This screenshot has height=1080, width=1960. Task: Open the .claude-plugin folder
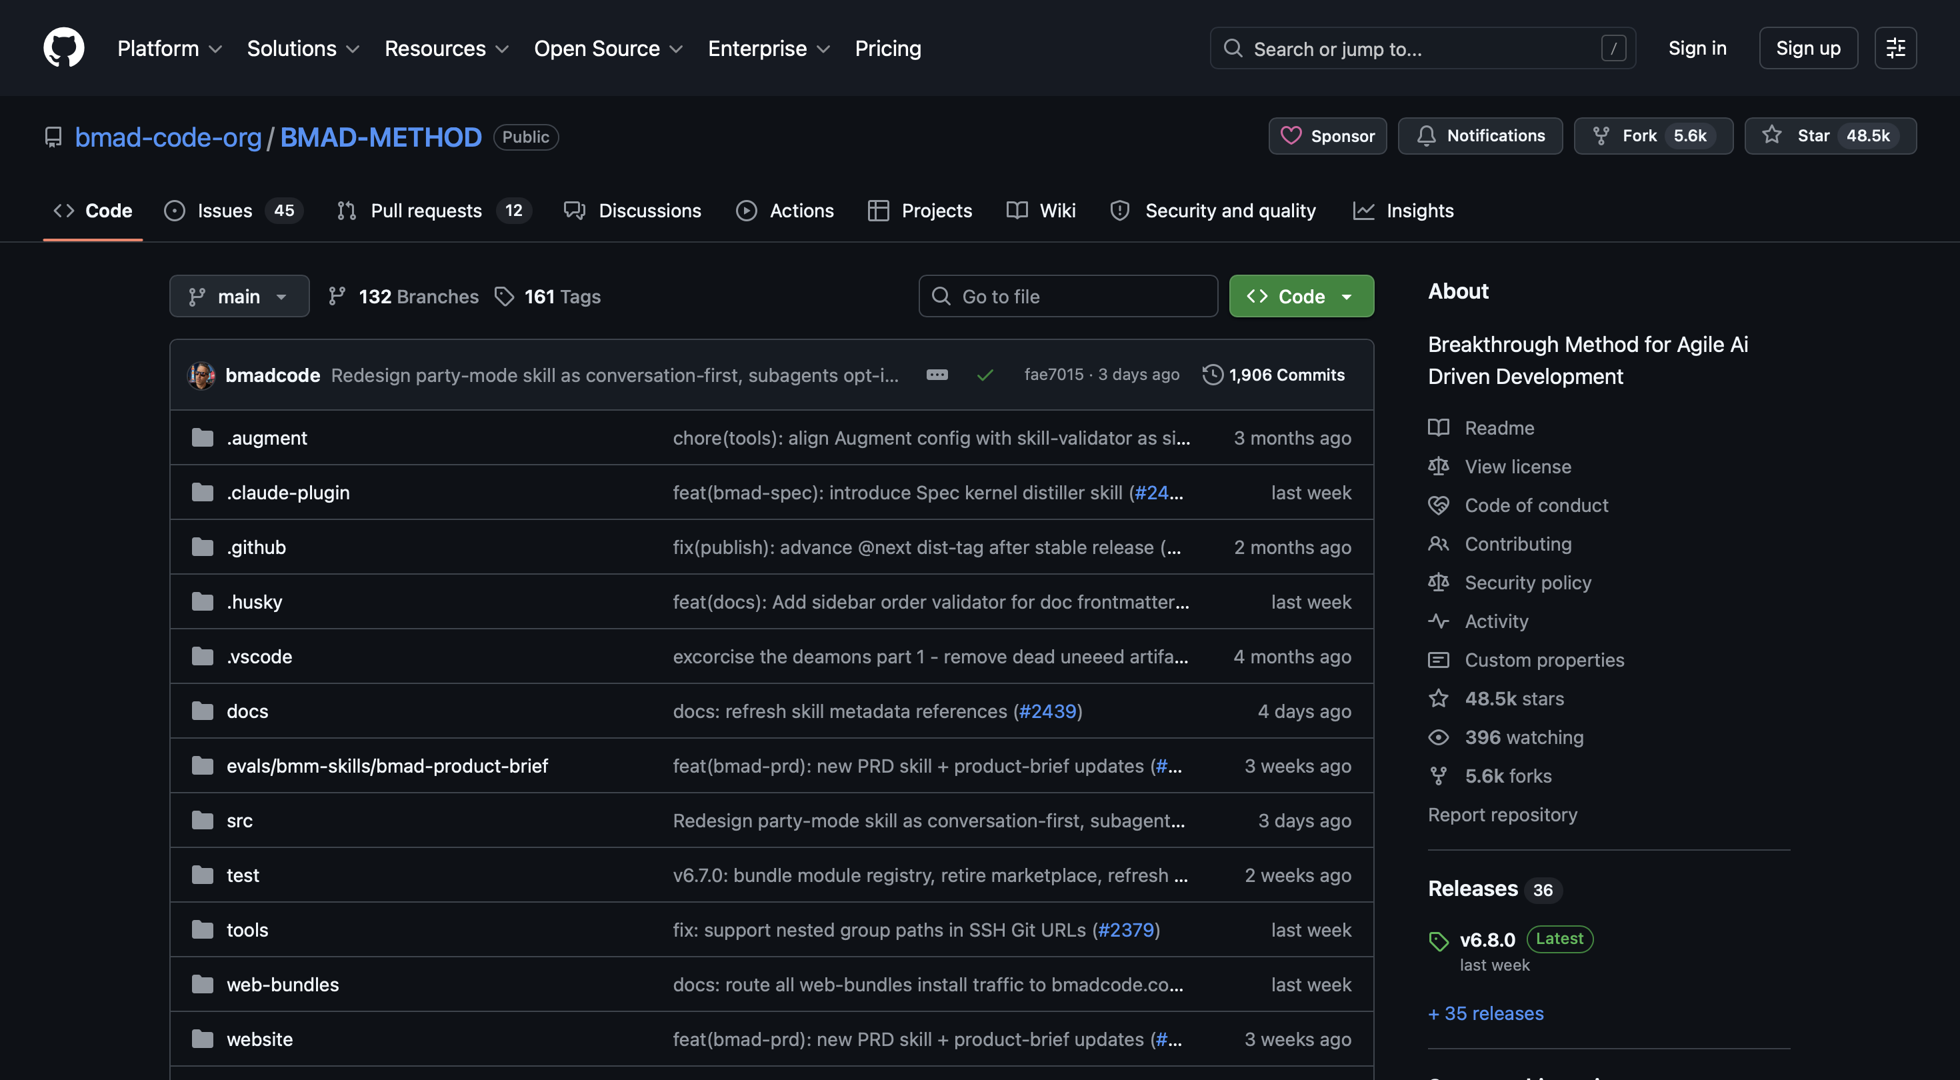tap(289, 493)
